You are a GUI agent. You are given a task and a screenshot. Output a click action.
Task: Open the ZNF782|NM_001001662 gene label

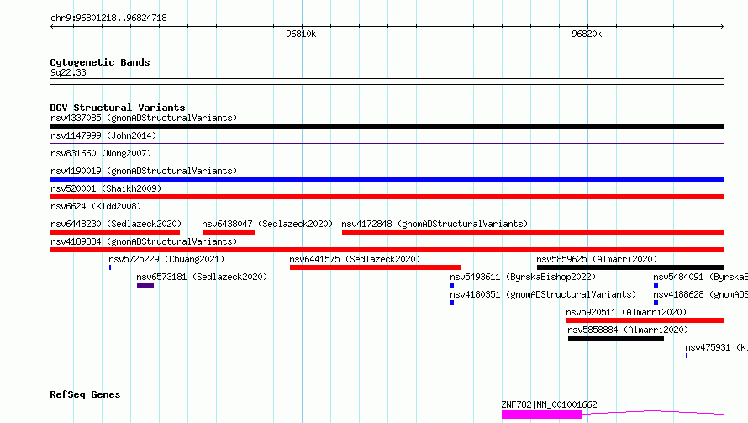[x=549, y=404]
